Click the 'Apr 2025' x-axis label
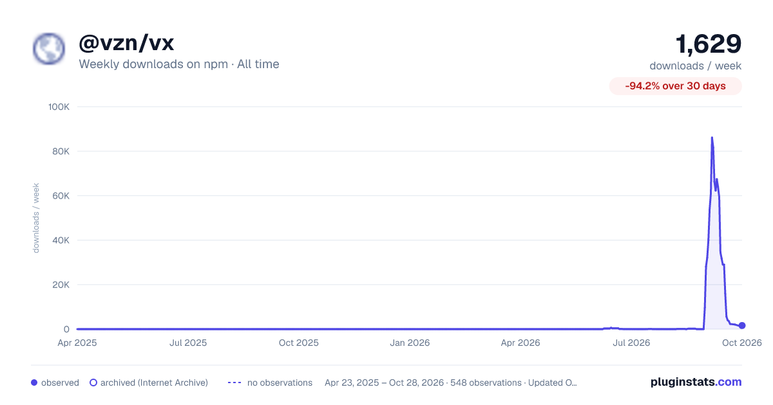 coord(77,343)
